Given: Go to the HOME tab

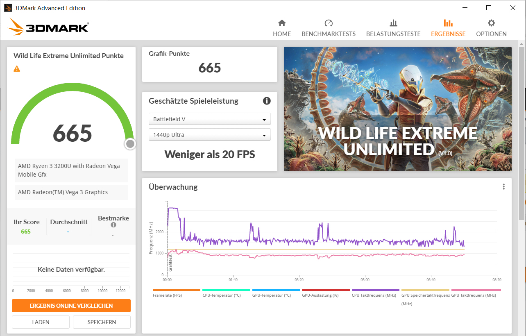Looking at the screenshot, I should tap(282, 28).
